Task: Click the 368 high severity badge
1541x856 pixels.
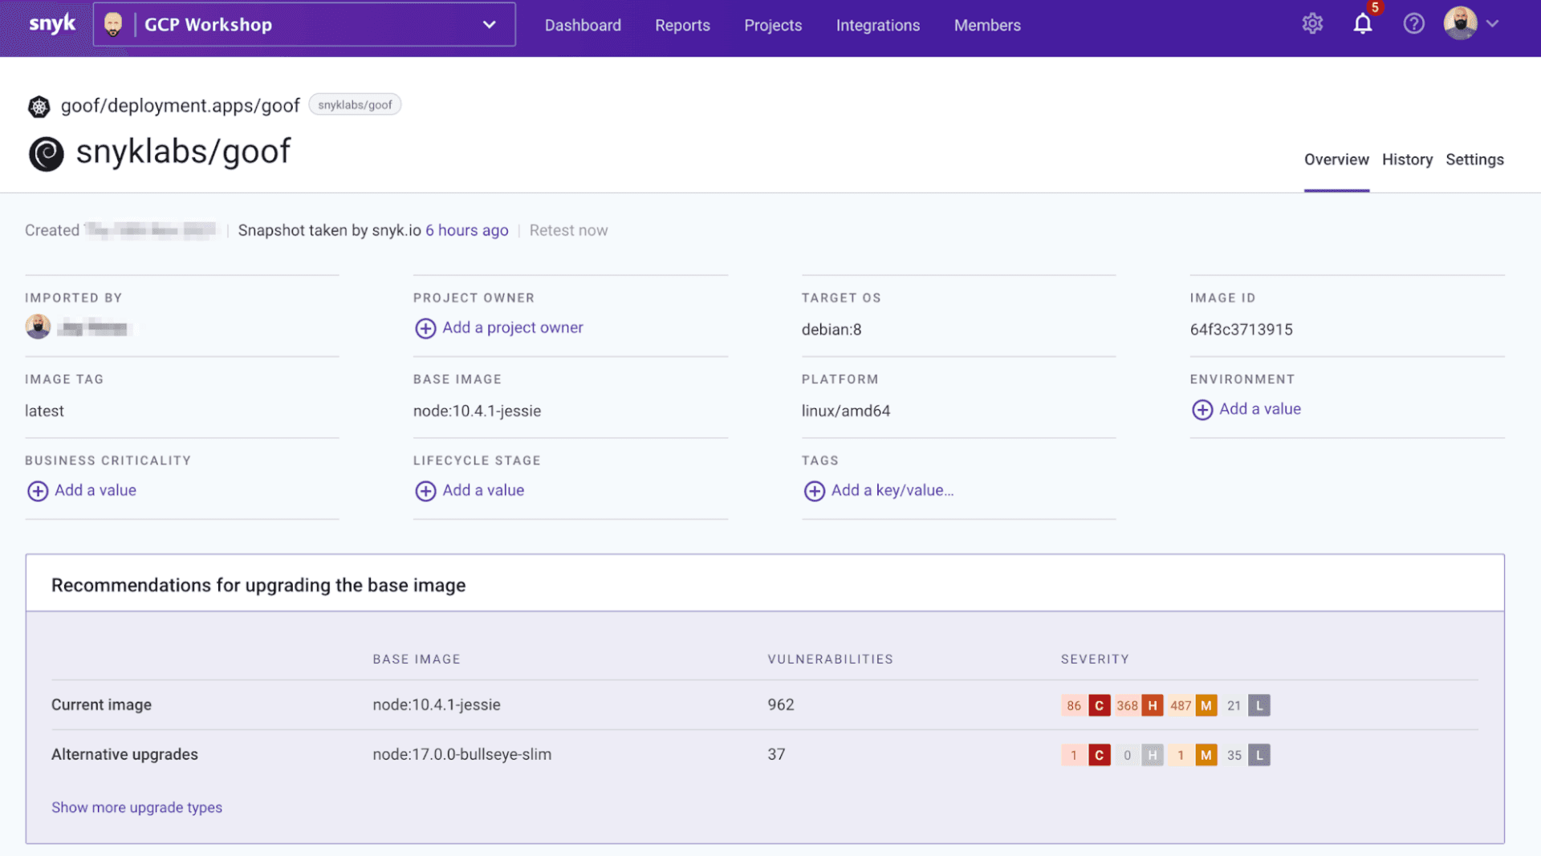Action: 1139,705
